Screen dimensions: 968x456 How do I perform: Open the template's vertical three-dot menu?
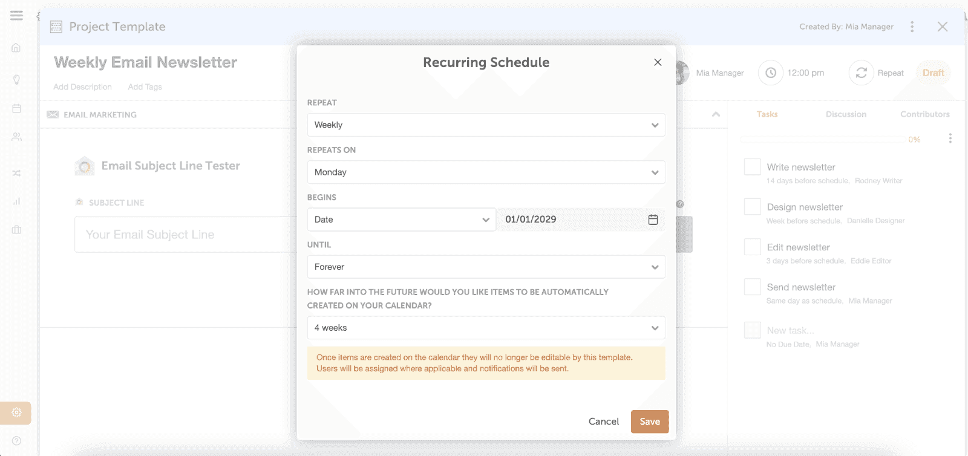[912, 27]
